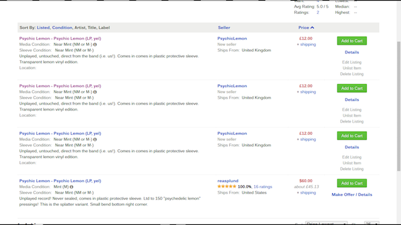View shipping info for second listing
This screenshot has width=401, height=225.
(308, 92)
